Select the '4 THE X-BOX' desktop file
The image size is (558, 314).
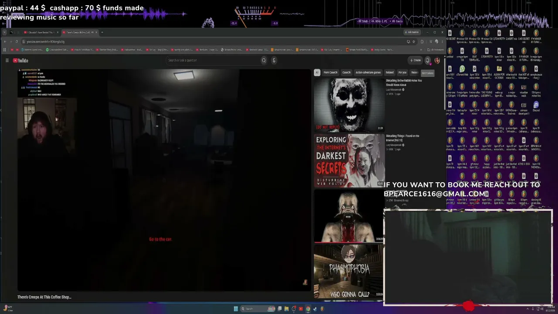click(x=524, y=160)
